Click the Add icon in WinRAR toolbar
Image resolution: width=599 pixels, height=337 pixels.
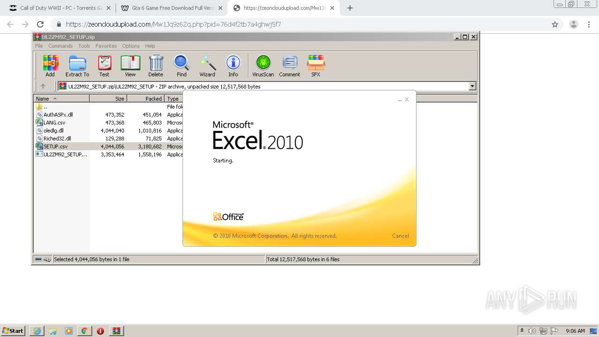click(x=50, y=66)
